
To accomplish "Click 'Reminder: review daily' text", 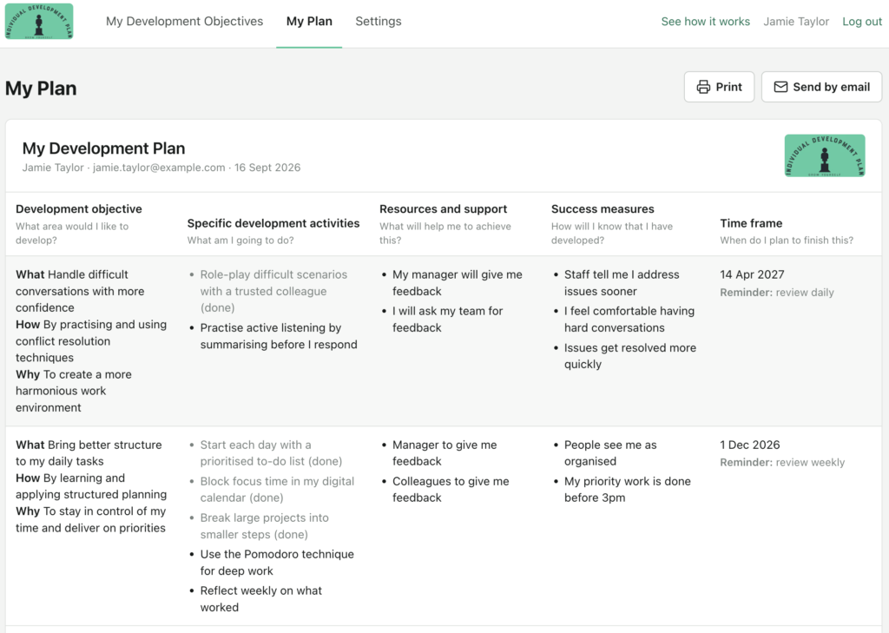I will [777, 292].
